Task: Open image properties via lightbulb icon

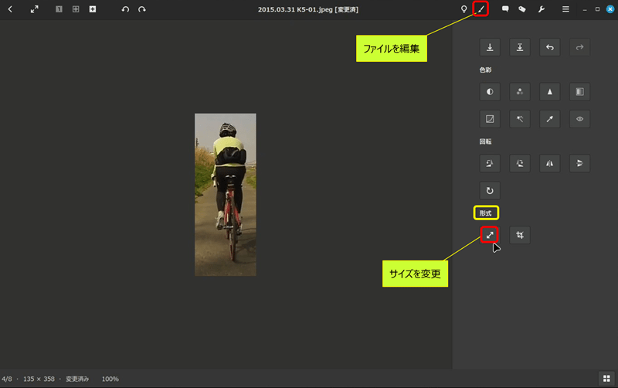Action: click(x=464, y=9)
